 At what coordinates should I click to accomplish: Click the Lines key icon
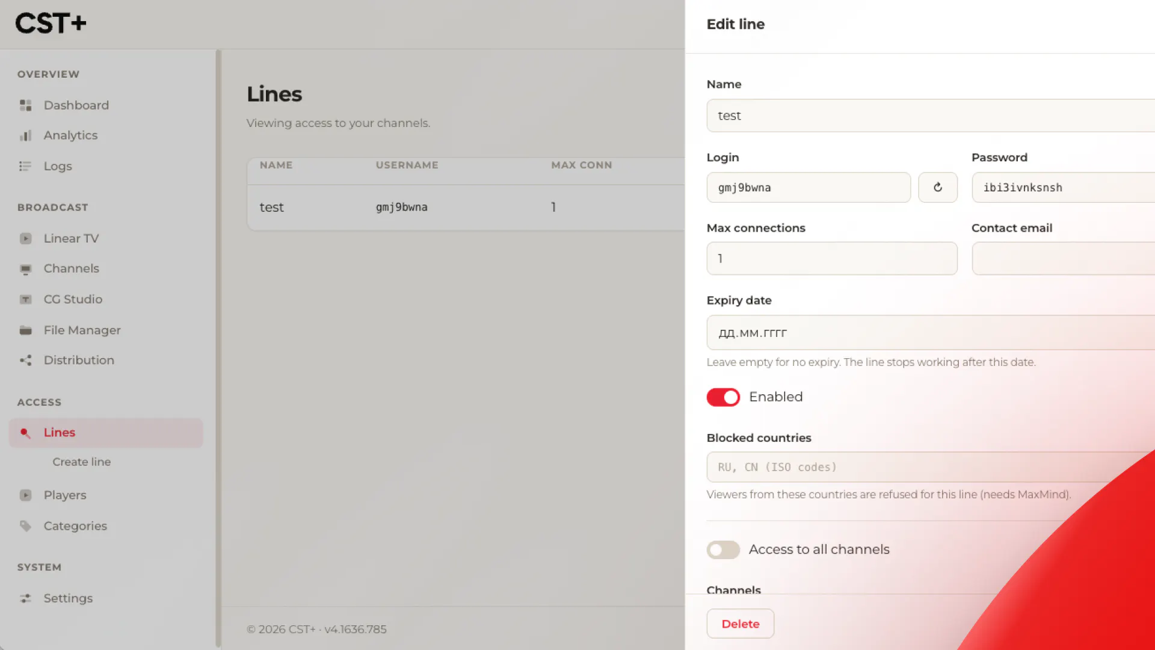tap(25, 433)
